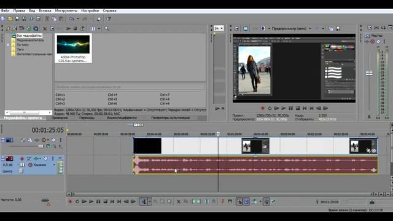Adjust the playback rate slider
This screenshot has width=393, height=221.
(x=45, y=200)
